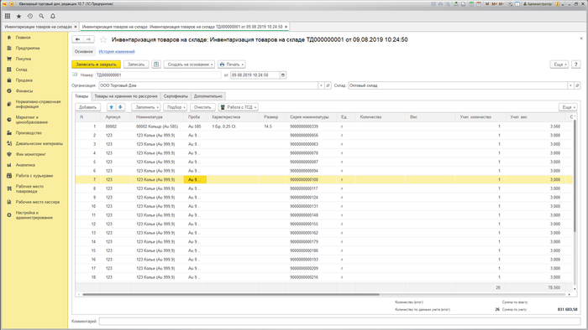
Task: Open top Еще menu next to help
Action: (x=559, y=64)
